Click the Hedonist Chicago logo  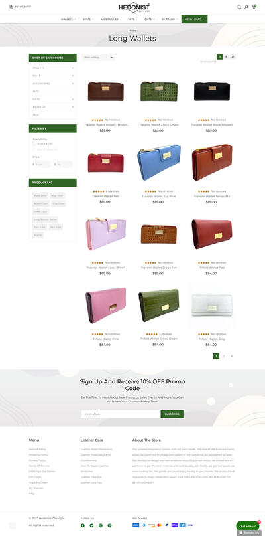click(x=134, y=7)
